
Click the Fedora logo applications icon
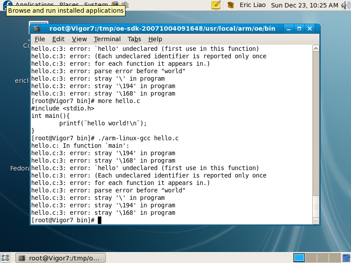coord(7,4)
